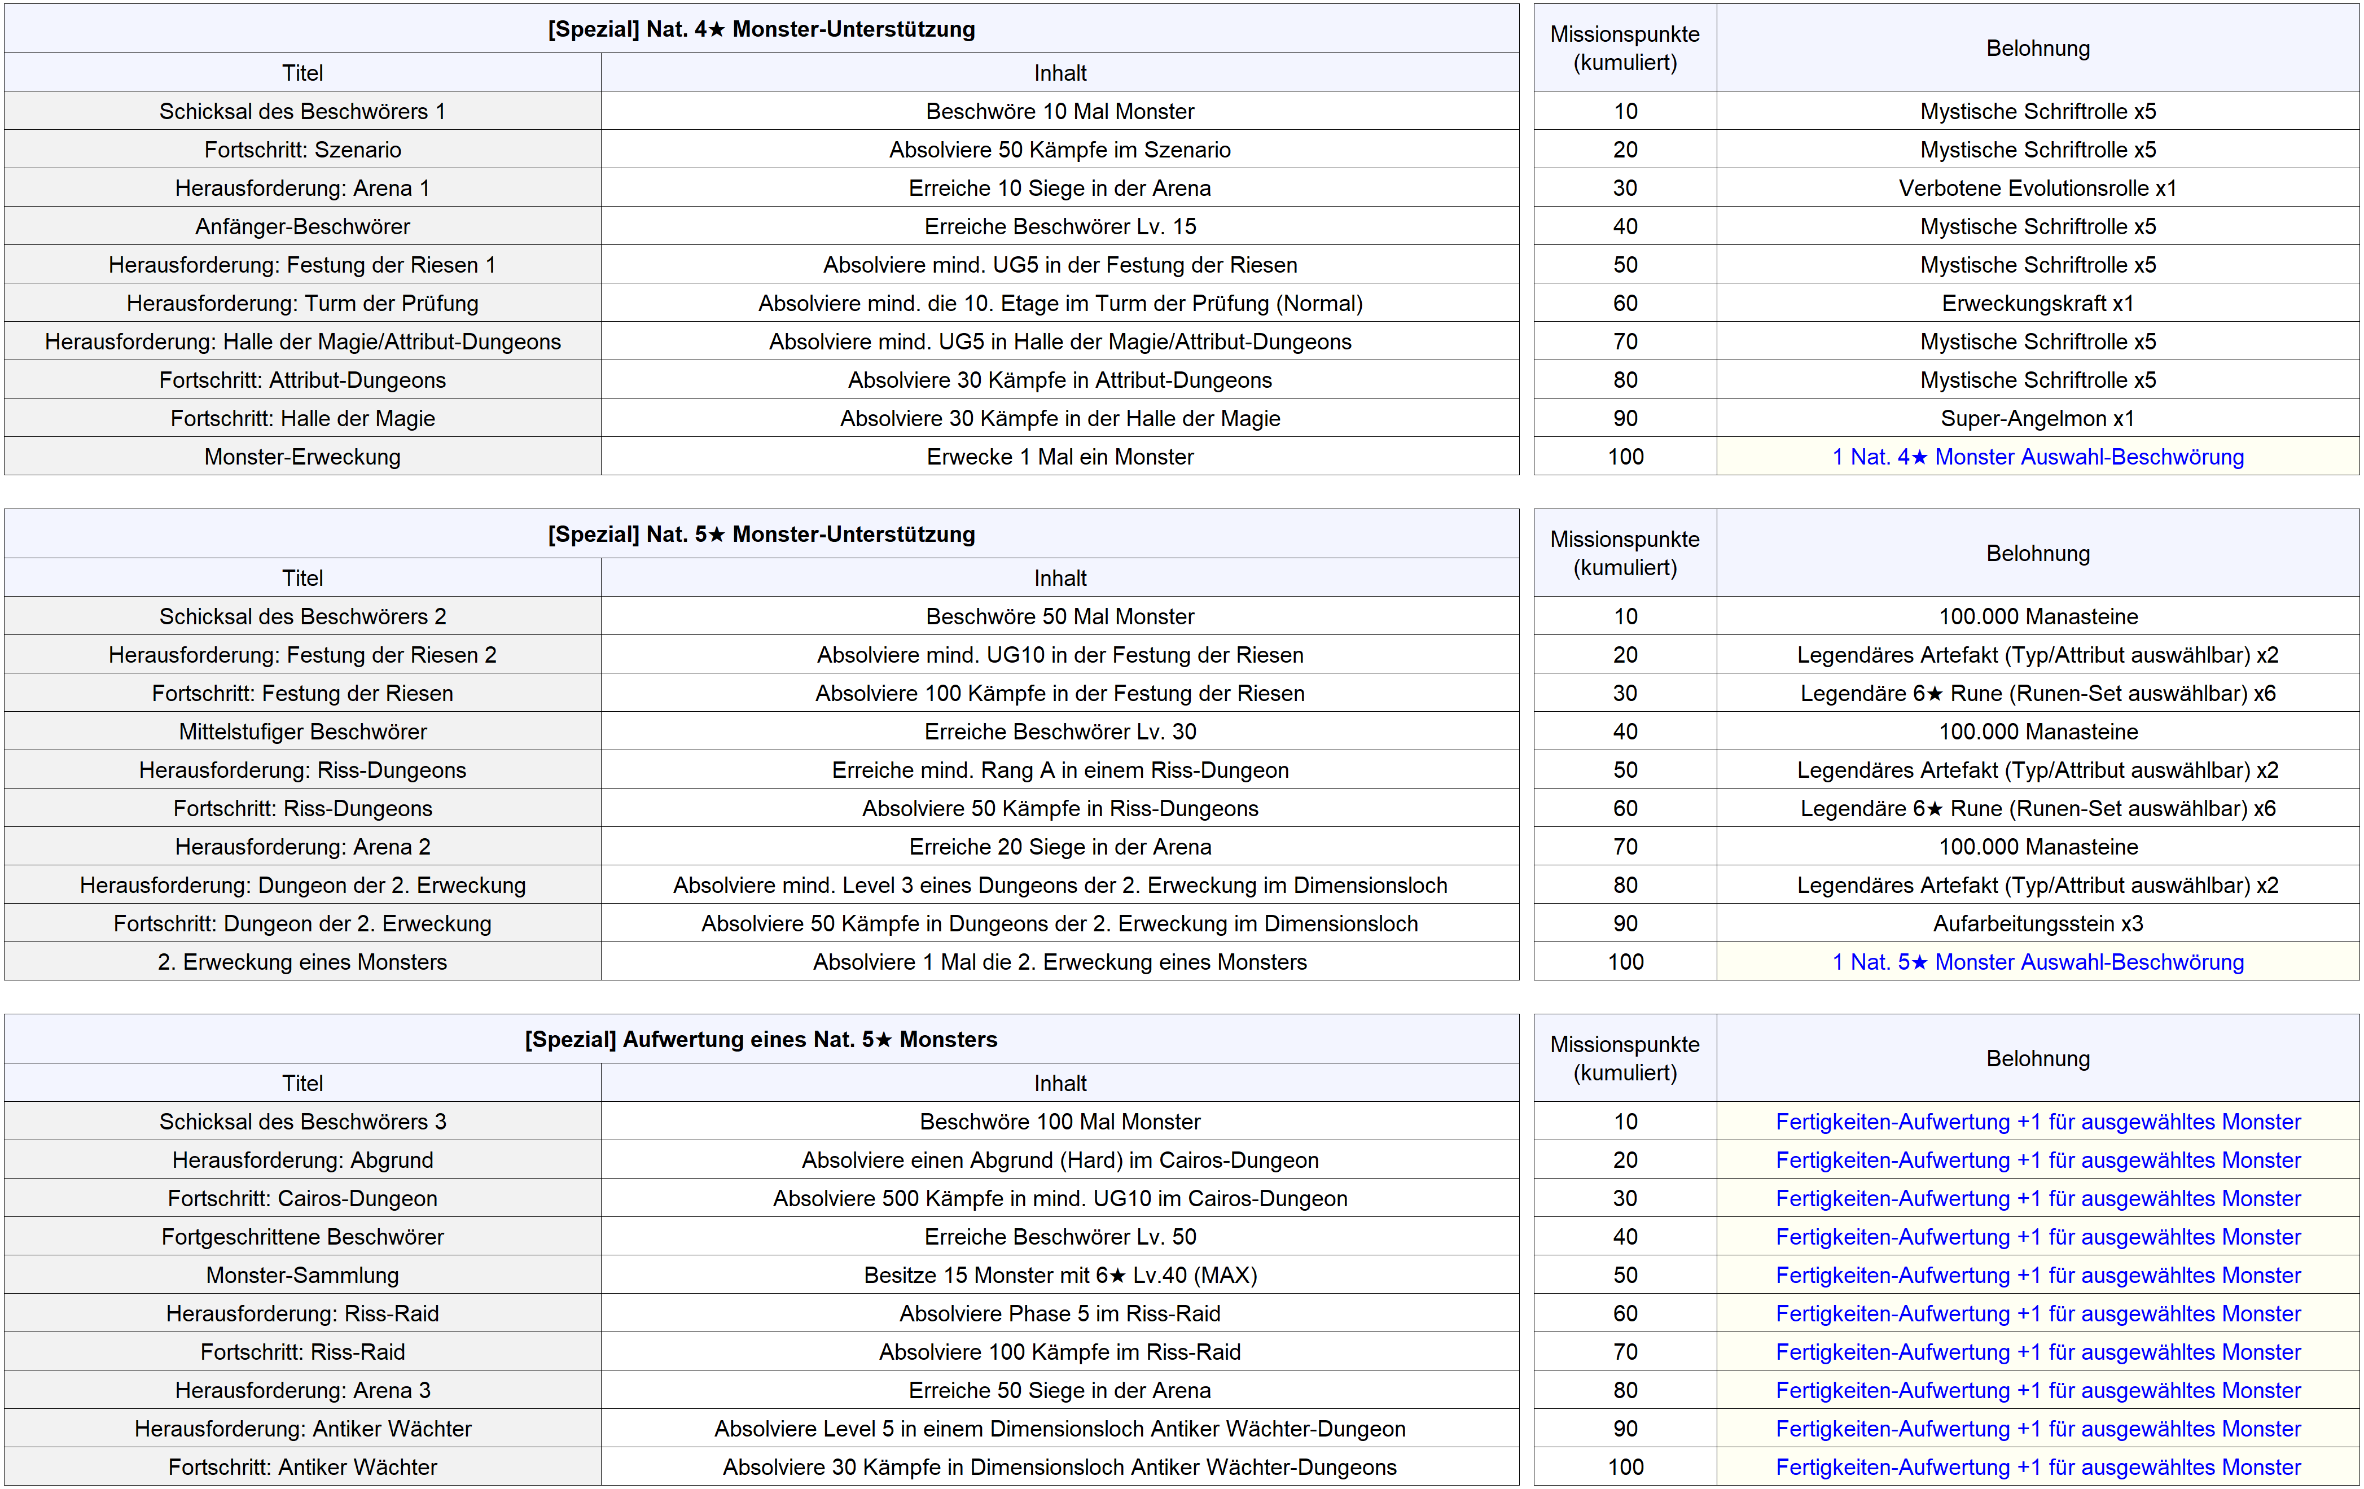Select the 'Herausforderung: Riss-Raid' title cell

click(x=302, y=1313)
